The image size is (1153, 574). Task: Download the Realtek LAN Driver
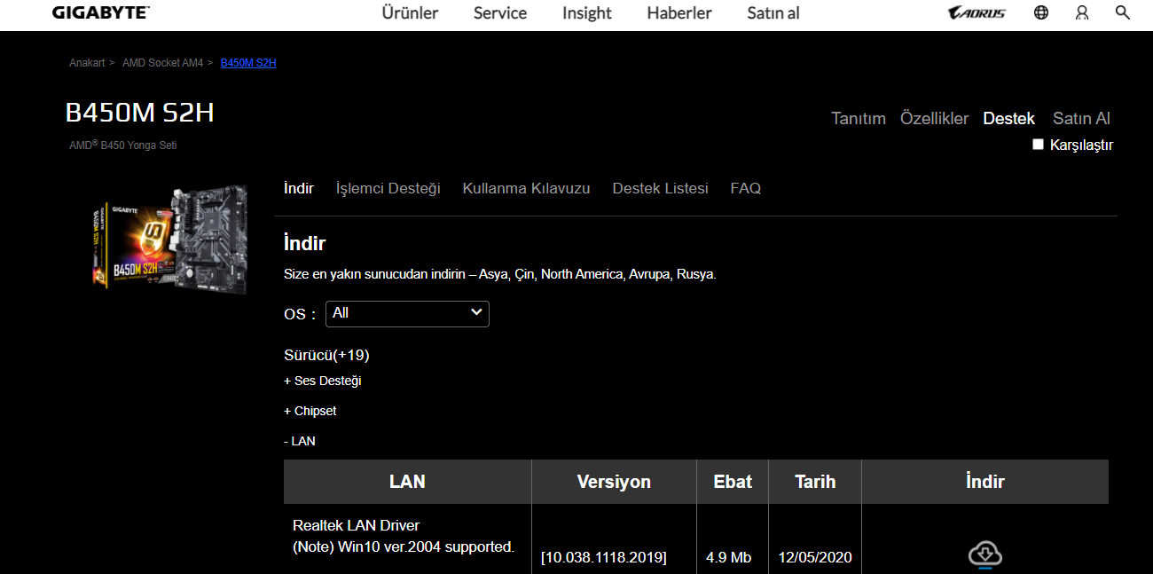984,555
